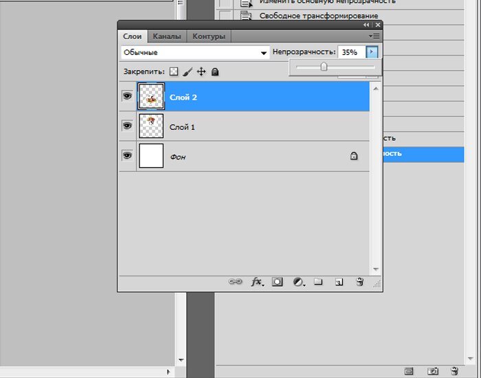481x378 pixels.
Task: Switch to Контуры tab
Action: pos(209,36)
